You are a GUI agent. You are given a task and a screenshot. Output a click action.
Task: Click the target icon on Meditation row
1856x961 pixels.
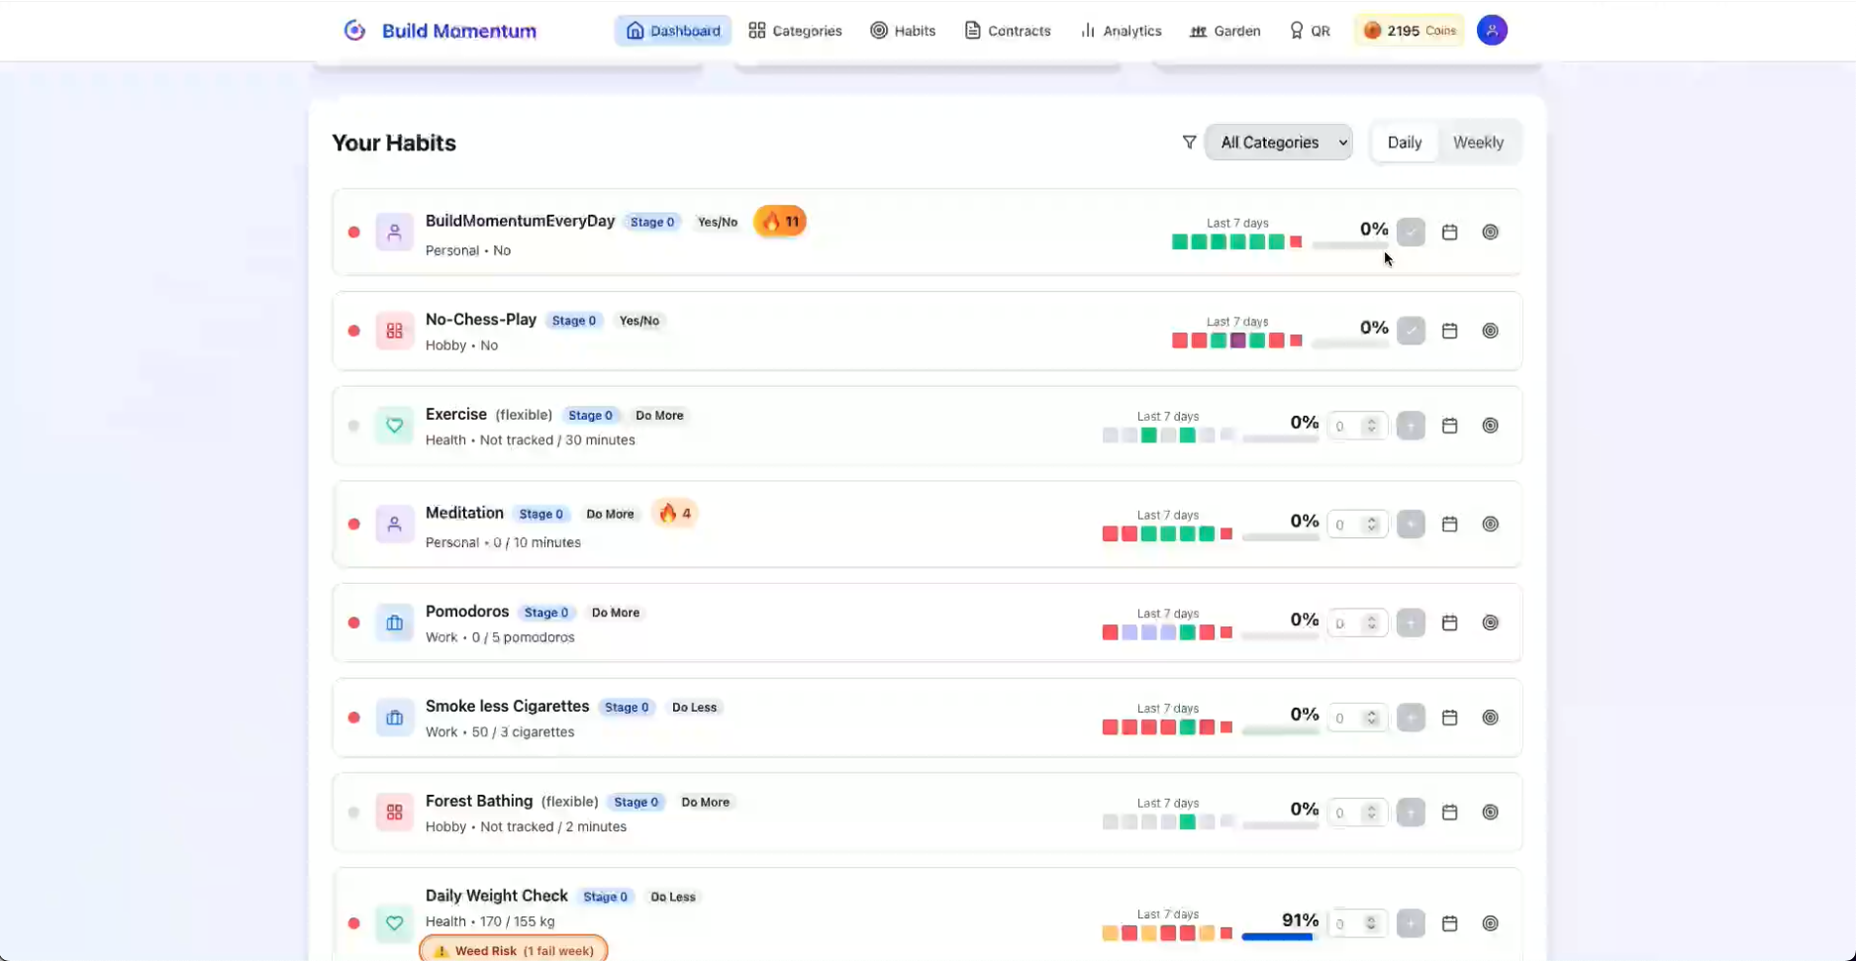tap(1491, 524)
